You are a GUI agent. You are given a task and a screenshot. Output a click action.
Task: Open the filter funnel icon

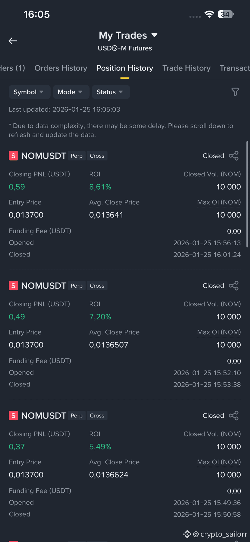pos(235,92)
